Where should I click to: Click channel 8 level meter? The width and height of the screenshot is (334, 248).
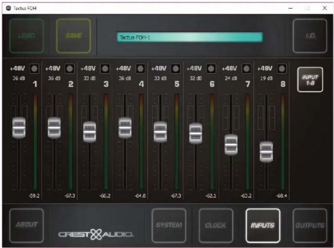283,142
